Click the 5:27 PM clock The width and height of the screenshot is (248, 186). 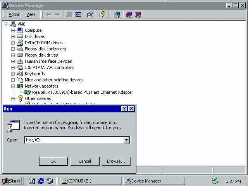pyautogui.click(x=233, y=181)
